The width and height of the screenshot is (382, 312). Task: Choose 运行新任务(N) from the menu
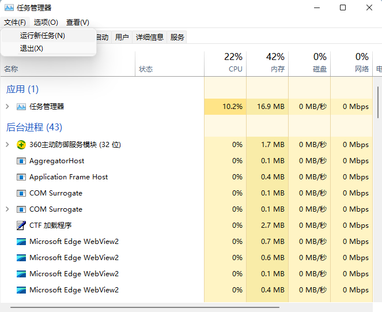(x=48, y=36)
